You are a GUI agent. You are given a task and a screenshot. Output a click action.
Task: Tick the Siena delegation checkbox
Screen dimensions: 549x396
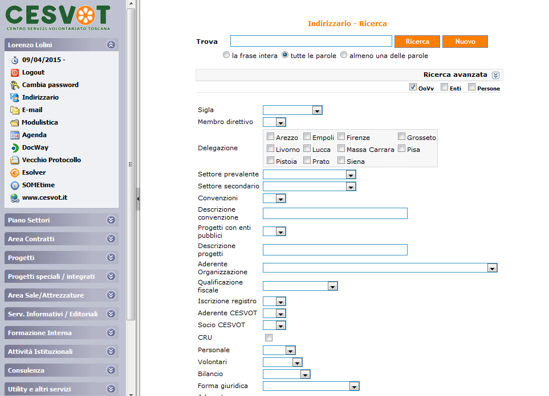[341, 160]
